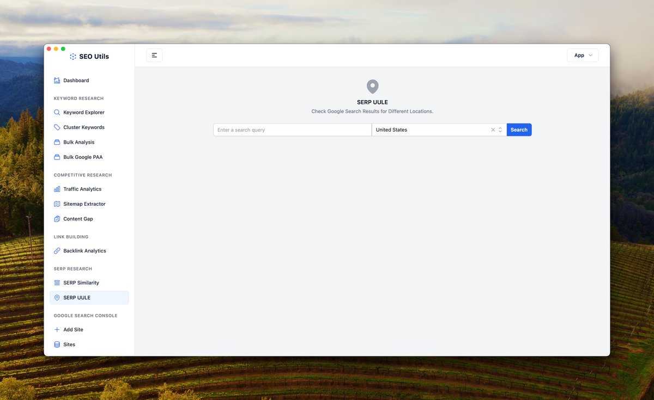Click the Bulk Google PAA icon
The image size is (654, 400).
tap(57, 157)
